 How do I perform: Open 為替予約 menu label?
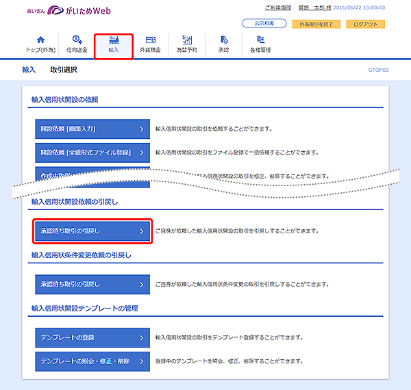click(187, 50)
